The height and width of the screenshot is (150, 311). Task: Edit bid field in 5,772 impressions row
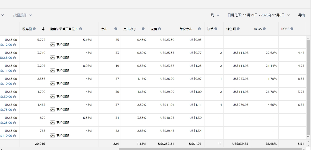tap(11, 40)
